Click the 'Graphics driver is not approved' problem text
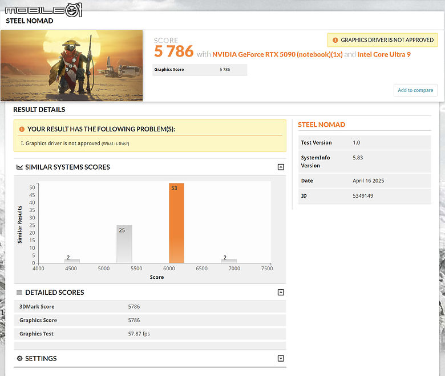The width and height of the screenshot is (445, 376). [63, 143]
